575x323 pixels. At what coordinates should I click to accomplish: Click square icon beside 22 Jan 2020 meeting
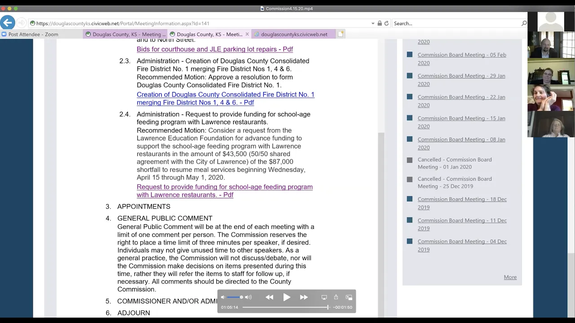410,97
